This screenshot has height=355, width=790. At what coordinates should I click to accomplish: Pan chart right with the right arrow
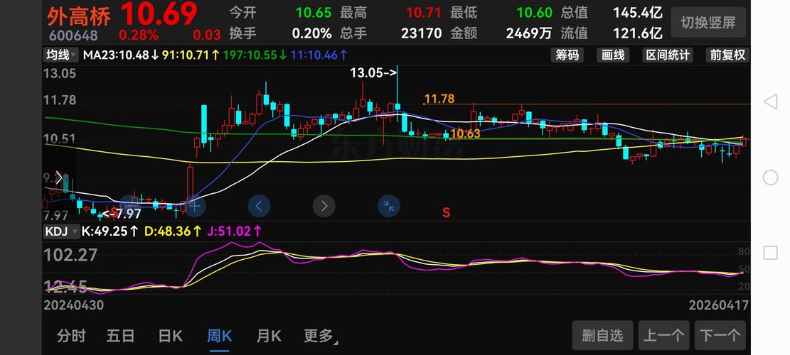click(324, 206)
